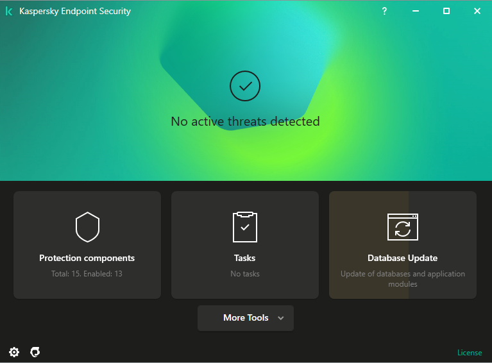Expand the More Tools chevron arrow

click(280, 318)
